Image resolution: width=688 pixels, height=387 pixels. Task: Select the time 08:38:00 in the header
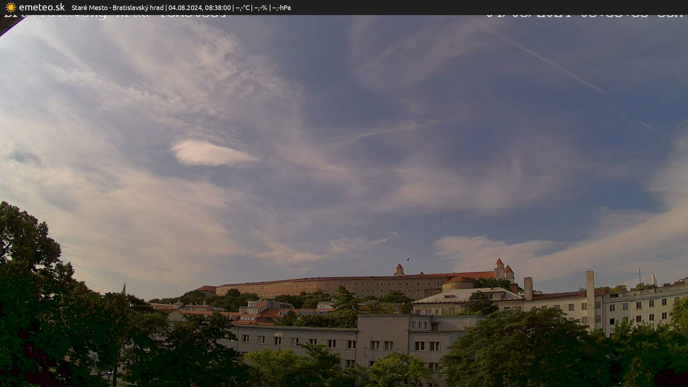point(219,7)
